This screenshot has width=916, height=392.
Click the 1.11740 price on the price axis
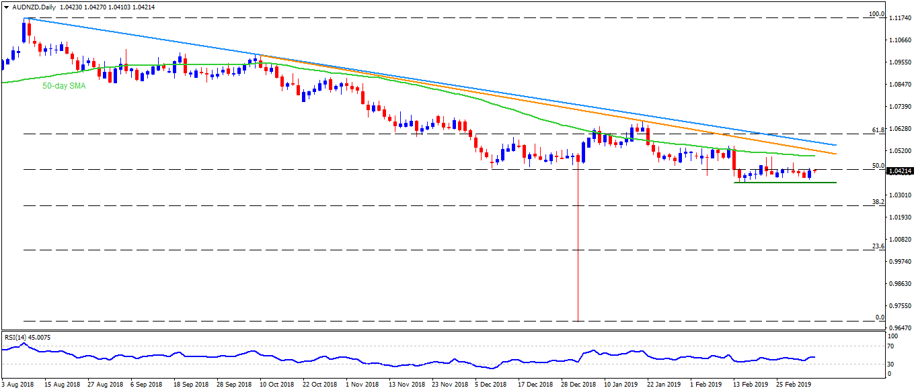coord(901,19)
